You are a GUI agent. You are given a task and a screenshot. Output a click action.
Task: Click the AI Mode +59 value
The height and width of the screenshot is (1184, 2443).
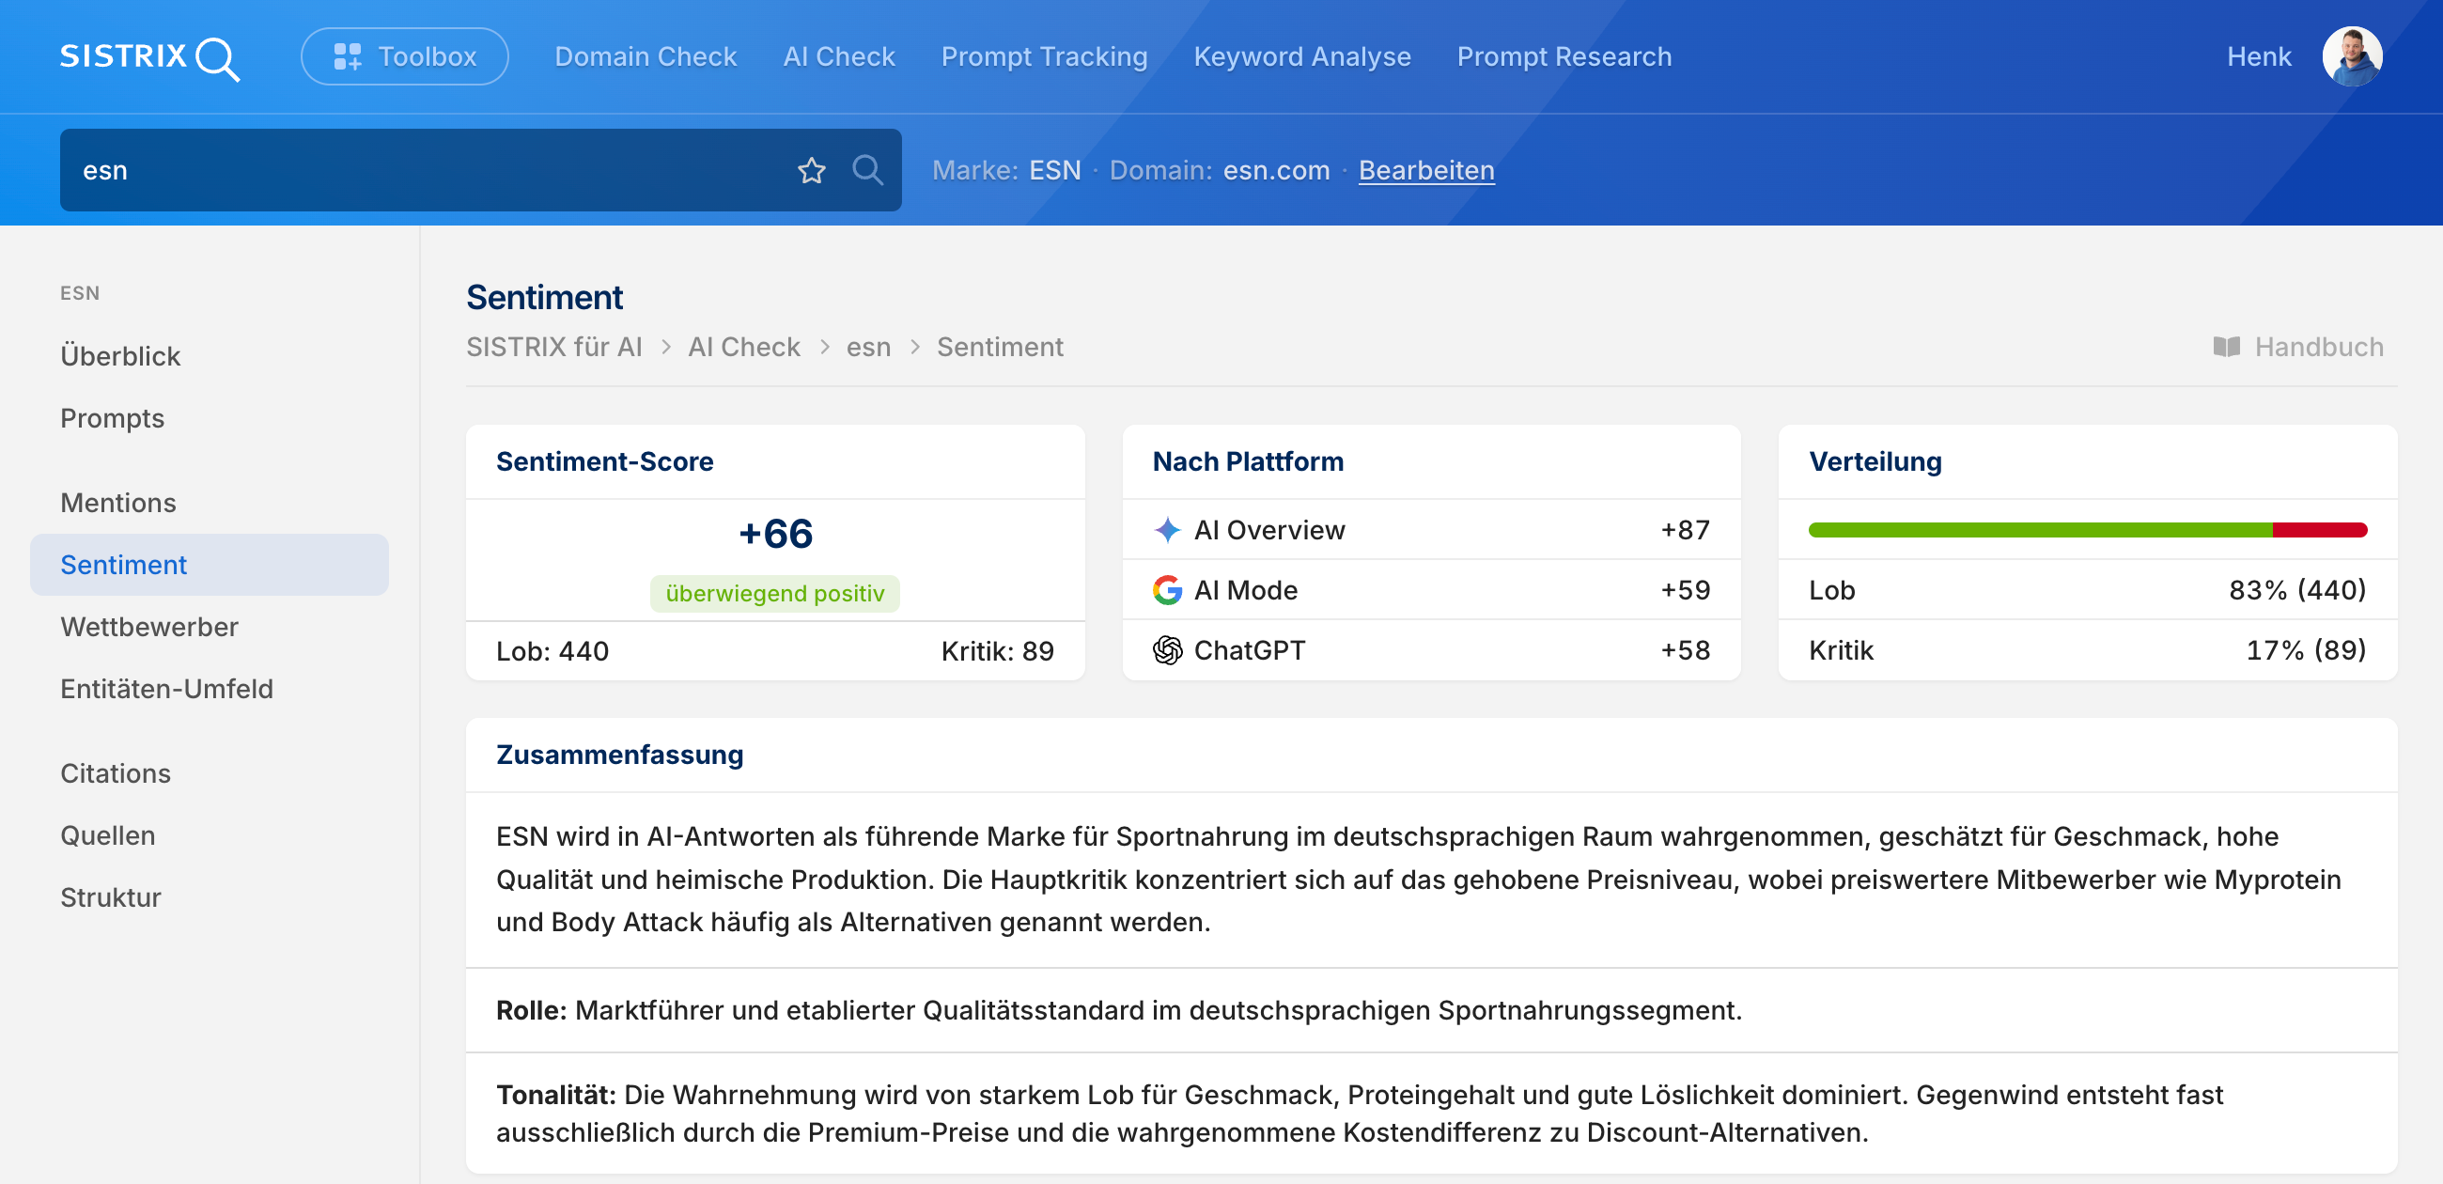[1686, 590]
